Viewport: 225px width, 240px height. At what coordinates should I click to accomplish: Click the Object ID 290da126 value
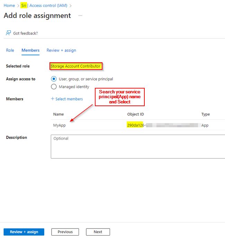[136, 125]
